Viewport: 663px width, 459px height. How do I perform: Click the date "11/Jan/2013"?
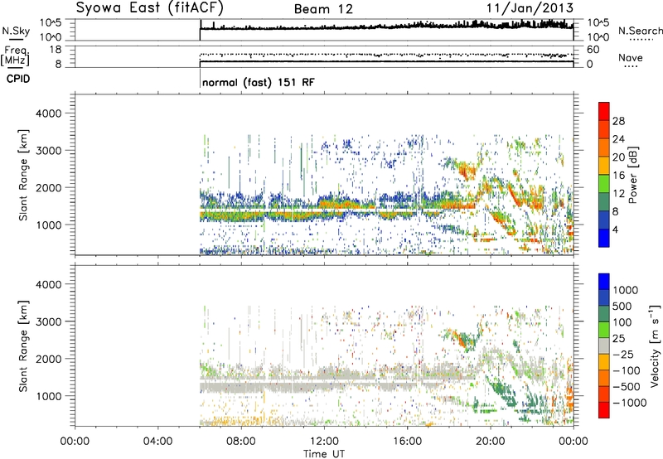(530, 8)
